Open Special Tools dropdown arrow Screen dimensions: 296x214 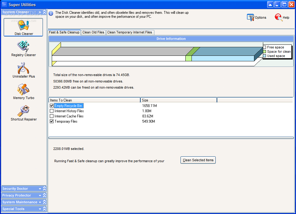coord(40,209)
